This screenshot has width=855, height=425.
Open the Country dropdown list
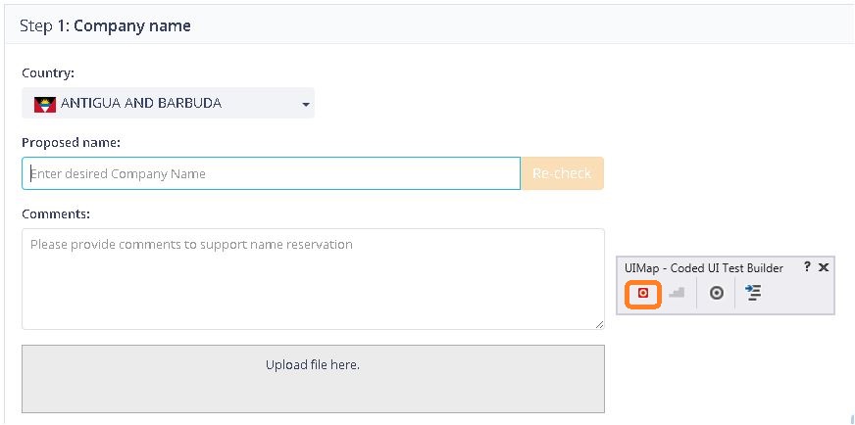click(x=168, y=103)
